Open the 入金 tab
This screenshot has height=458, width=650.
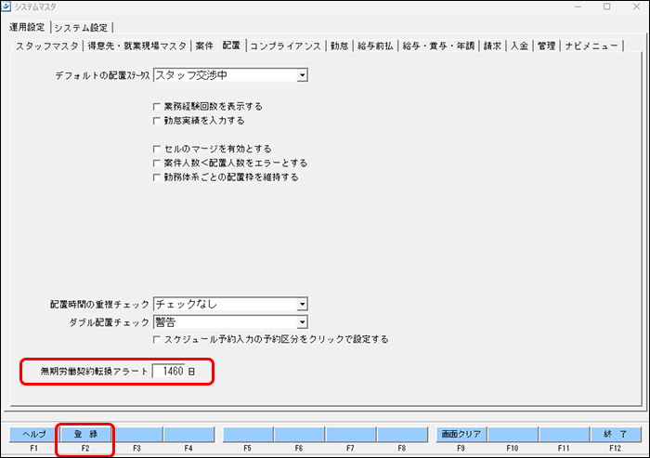[519, 46]
